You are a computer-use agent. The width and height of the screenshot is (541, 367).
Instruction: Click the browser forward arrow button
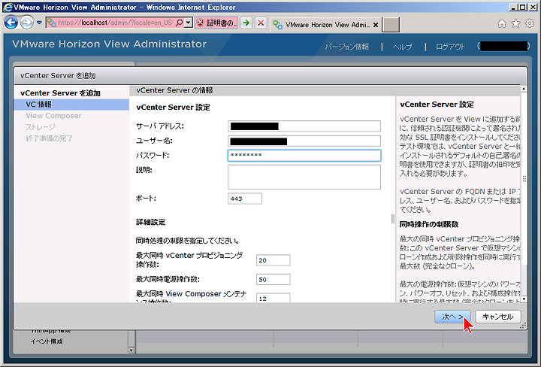pyautogui.click(x=26, y=23)
